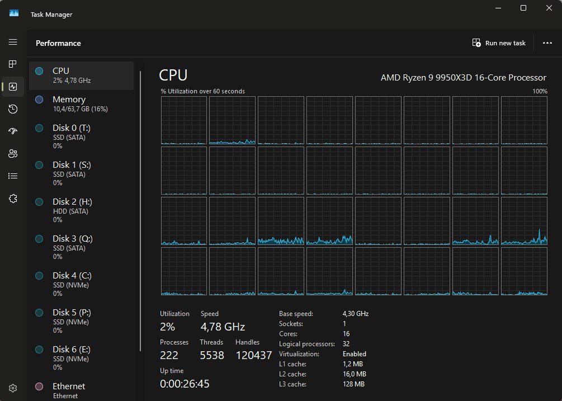Screen dimensions: 562x401
Task: Select Disk 4 (C:) NVMe entry
Action: pyautogui.click(x=81, y=285)
